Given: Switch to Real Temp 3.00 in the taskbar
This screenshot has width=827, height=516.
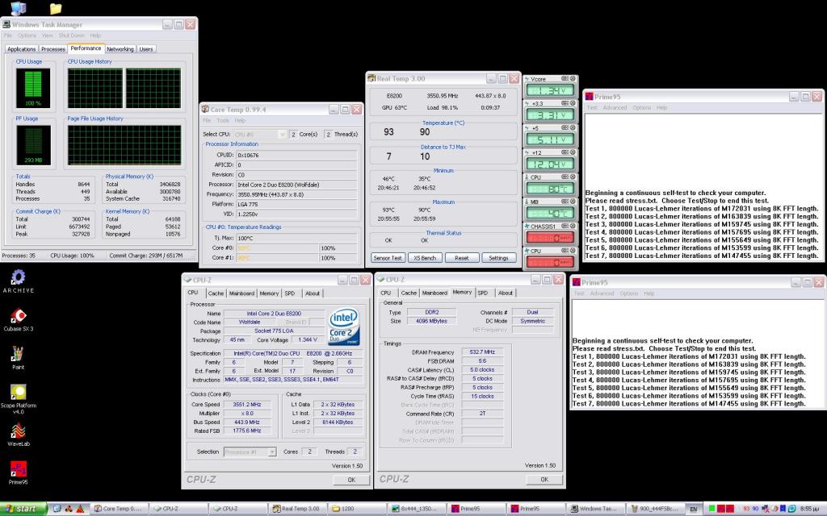Looking at the screenshot, I should click(296, 509).
